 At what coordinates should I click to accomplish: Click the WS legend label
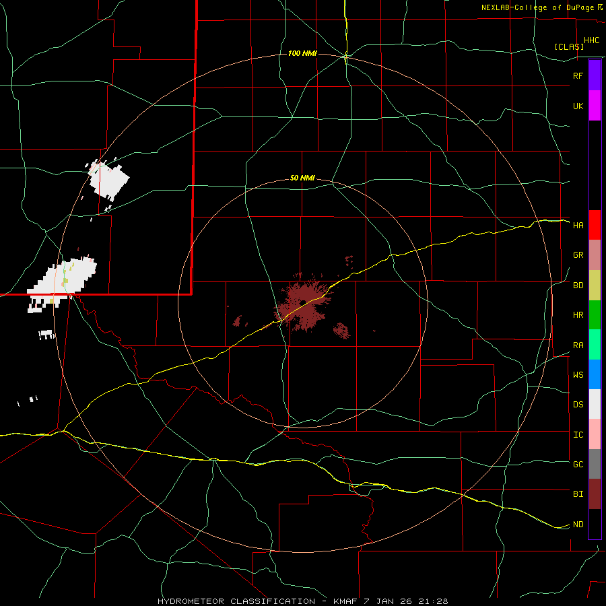pos(578,374)
